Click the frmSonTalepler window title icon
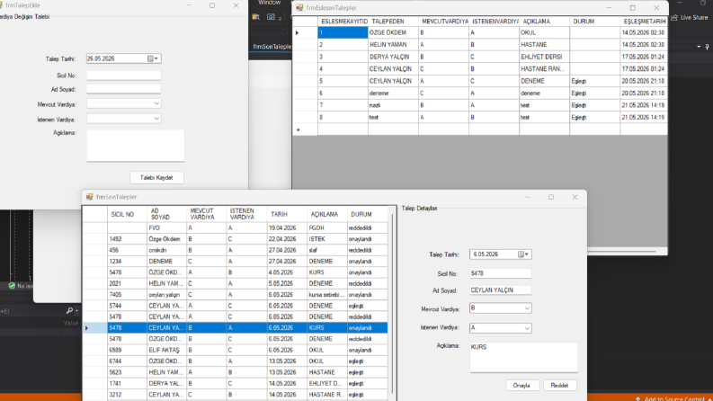 click(x=90, y=197)
